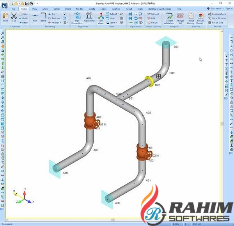Redo the last undone action
234x226 pixels.
[23, 23]
